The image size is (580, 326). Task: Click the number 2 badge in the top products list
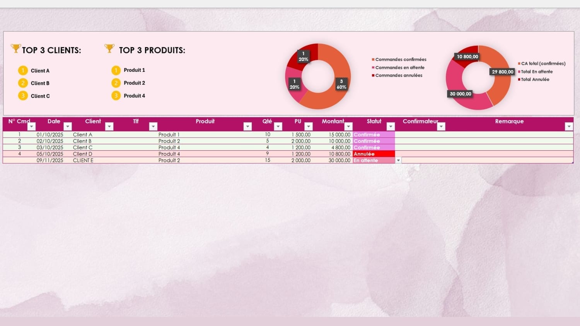[116, 83]
